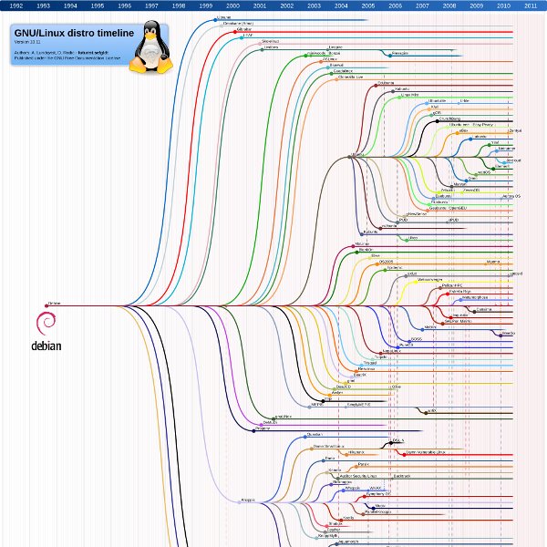Select the 2010 year marker

click(x=503, y=5)
